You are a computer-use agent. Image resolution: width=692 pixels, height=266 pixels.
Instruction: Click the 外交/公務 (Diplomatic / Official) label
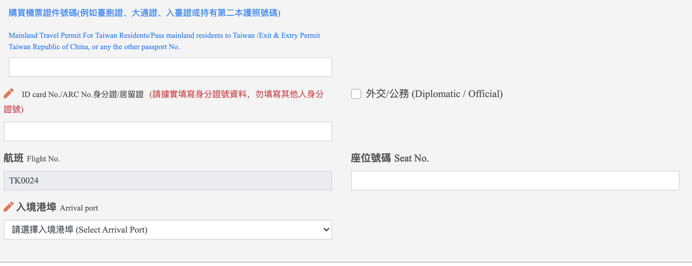coord(434,94)
